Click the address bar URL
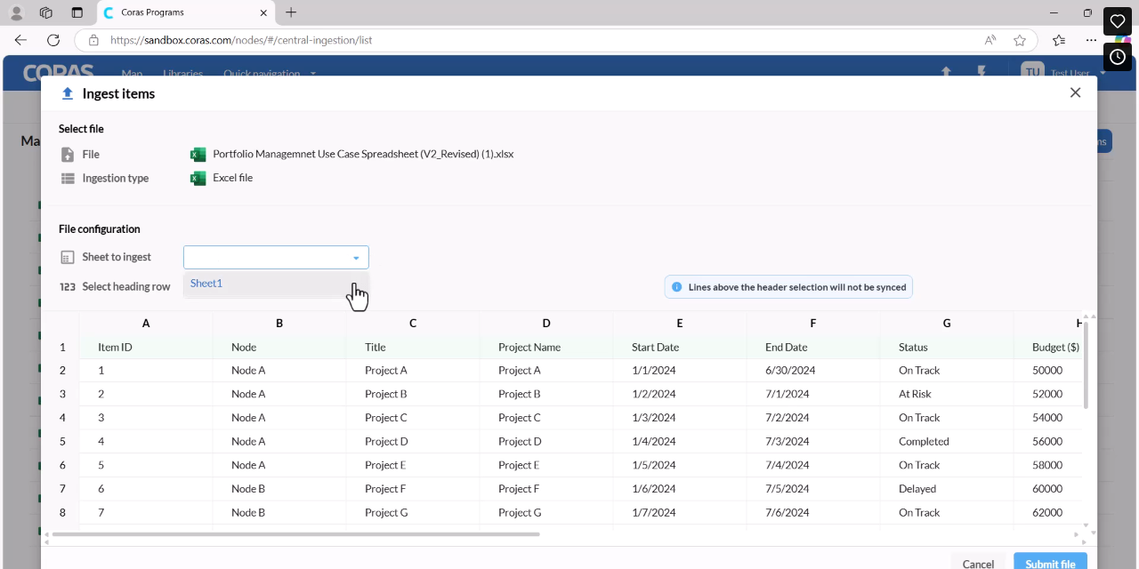The width and height of the screenshot is (1139, 569). pyautogui.click(x=241, y=40)
